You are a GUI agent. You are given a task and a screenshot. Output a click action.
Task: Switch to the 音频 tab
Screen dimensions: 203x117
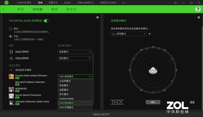pyautogui.click(x=40, y=3)
